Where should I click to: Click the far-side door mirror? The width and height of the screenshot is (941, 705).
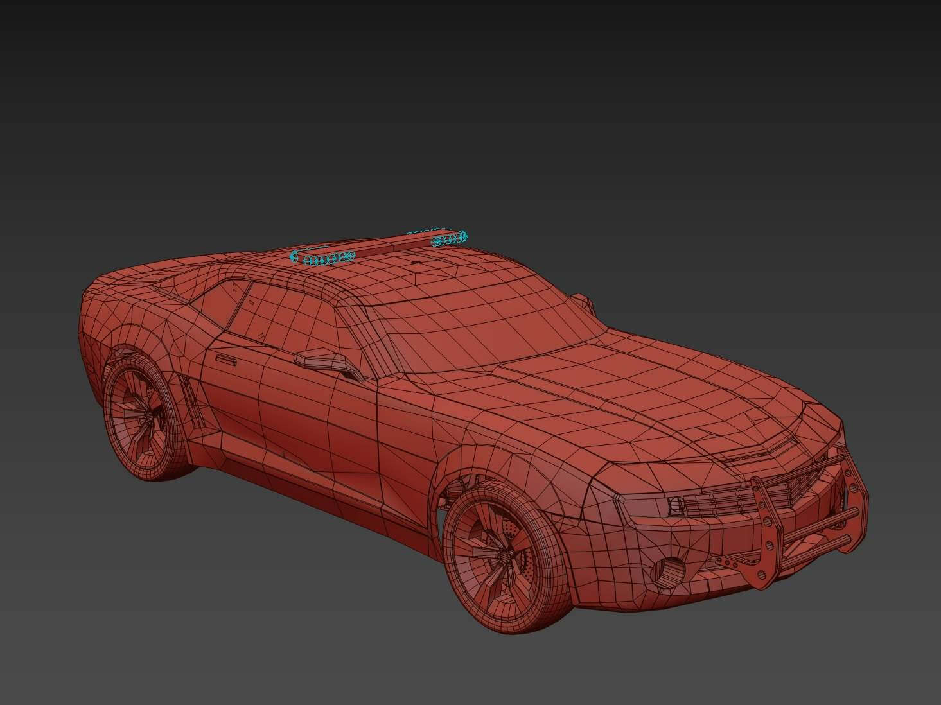pos(581,300)
